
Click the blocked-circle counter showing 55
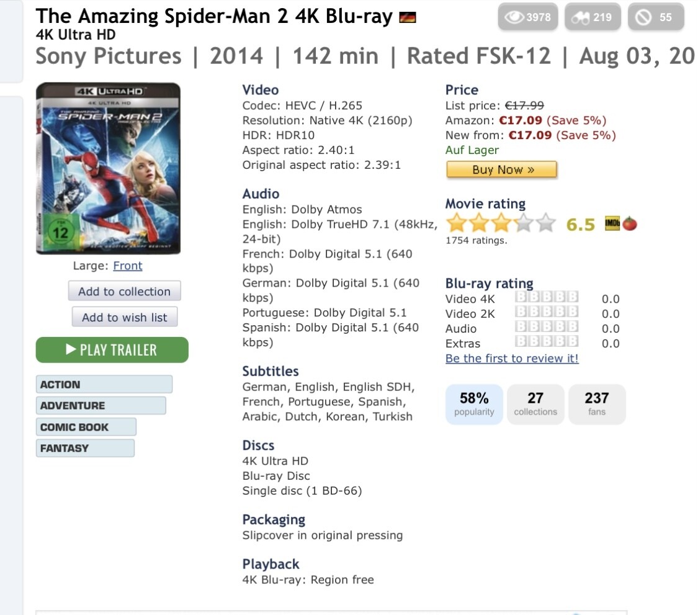coord(655,17)
